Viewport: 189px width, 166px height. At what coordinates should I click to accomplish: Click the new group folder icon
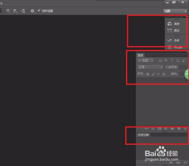point(172,129)
